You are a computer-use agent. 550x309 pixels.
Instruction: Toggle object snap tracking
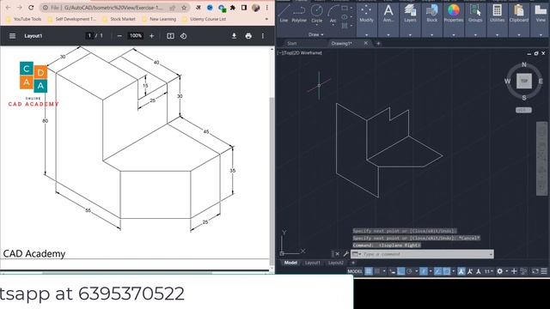[x=437, y=271]
